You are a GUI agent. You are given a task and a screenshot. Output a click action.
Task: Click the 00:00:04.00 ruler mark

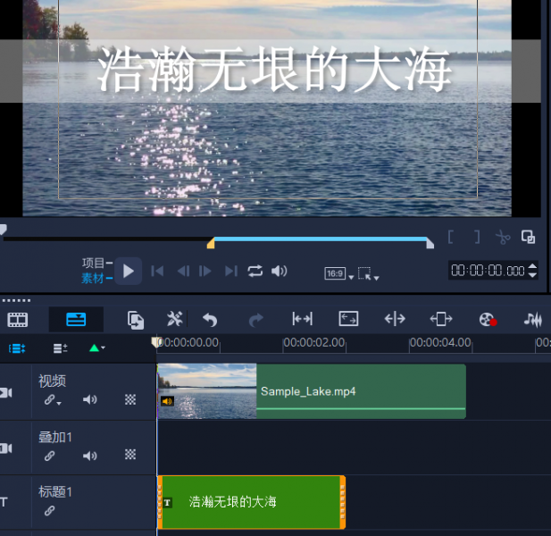point(440,342)
